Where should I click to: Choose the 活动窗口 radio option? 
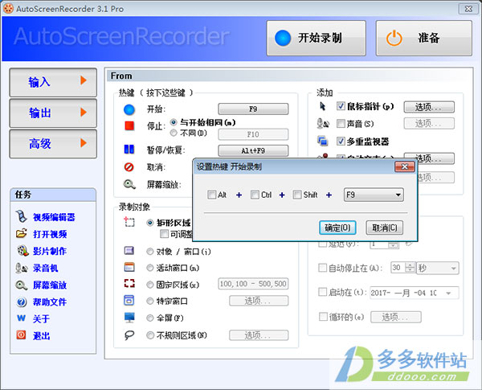(150, 268)
